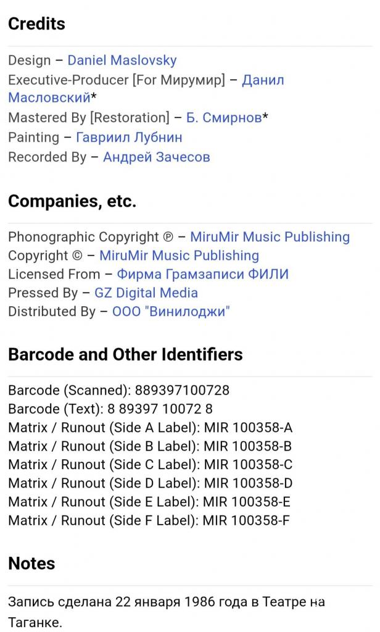
Task: Click the Side A Label matrix entry
Action: [151, 428]
